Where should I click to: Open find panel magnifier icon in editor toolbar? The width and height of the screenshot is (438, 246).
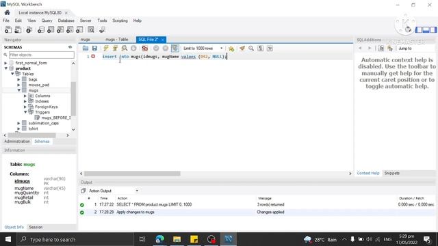click(x=251, y=49)
